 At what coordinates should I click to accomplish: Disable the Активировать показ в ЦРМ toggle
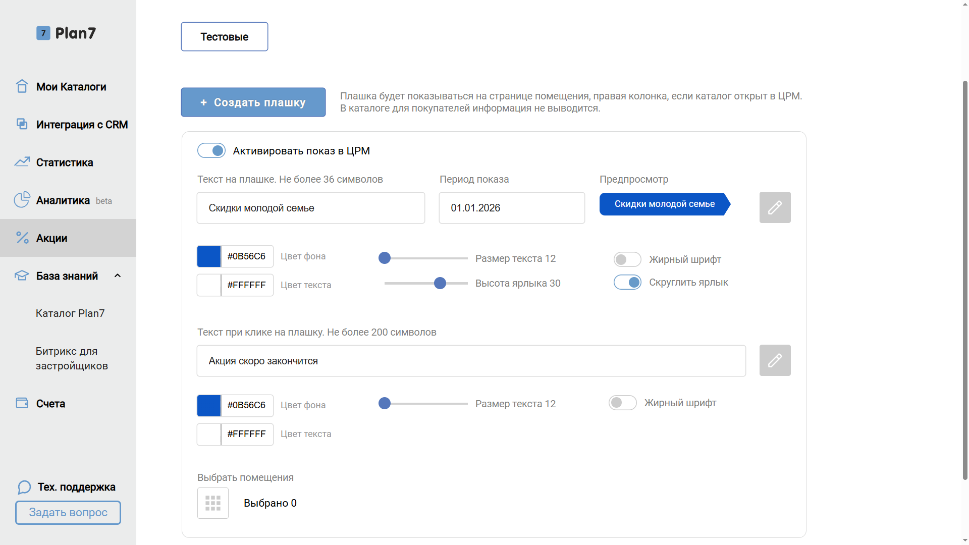[211, 150]
